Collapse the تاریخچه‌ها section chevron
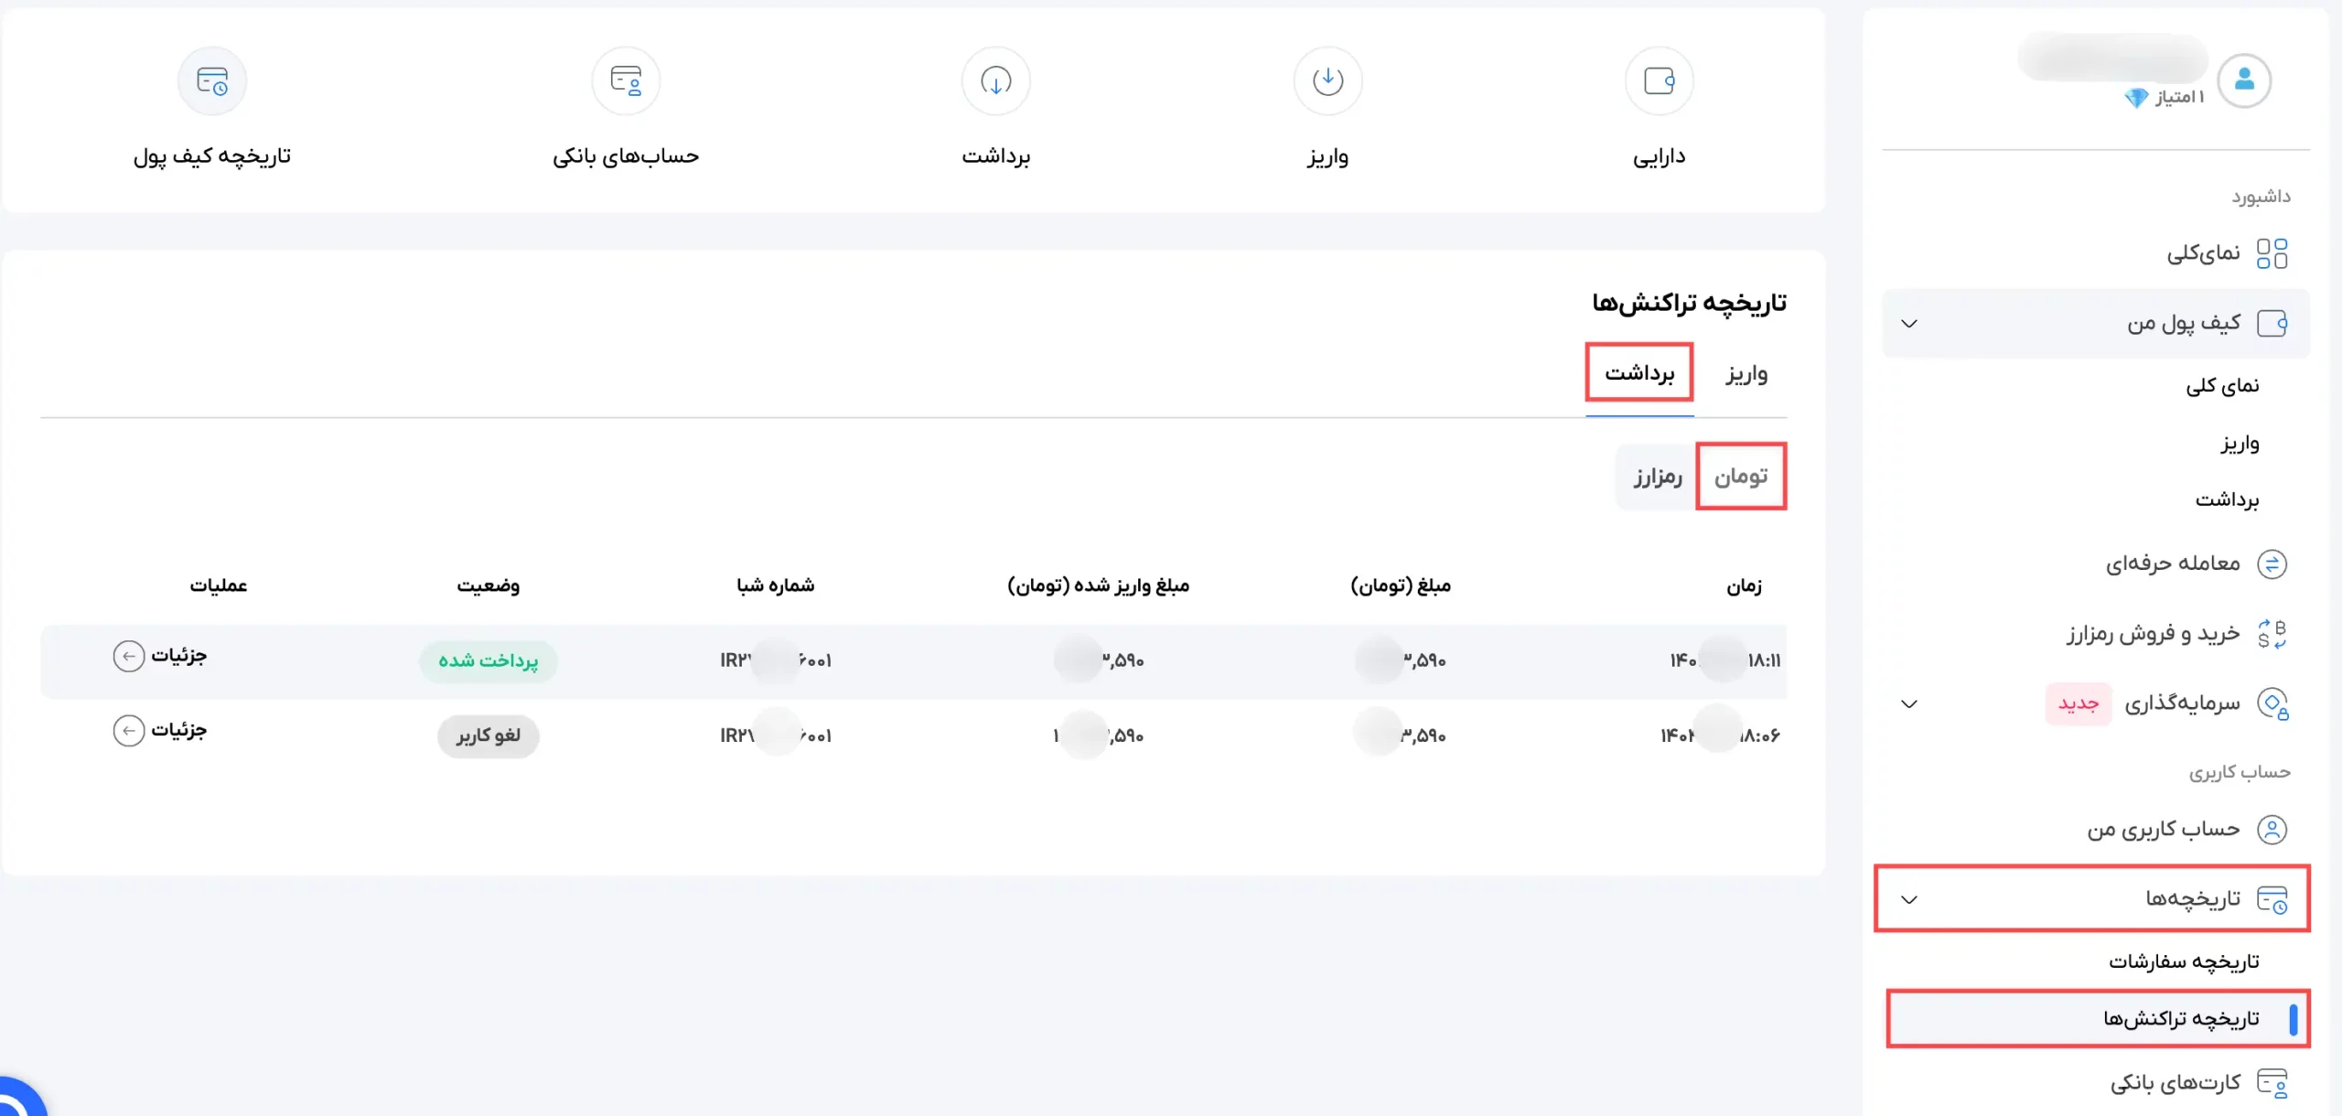Viewport: 2342px width, 1116px height. (1909, 899)
